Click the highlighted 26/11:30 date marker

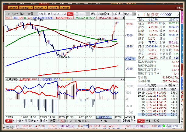click(x=104, y=117)
